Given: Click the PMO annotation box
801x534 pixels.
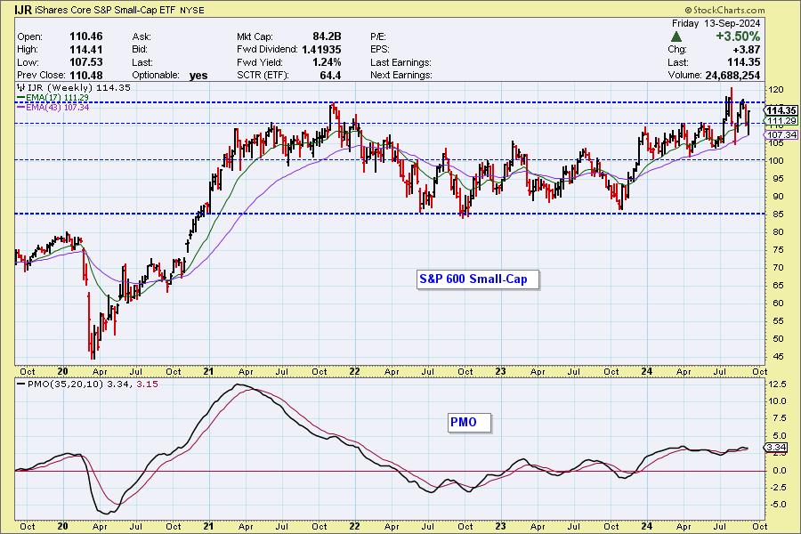Looking at the screenshot, I should tap(469, 423).
